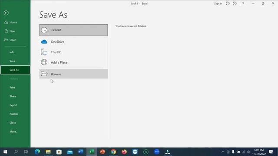Switch to Word on taskbar

81,152
